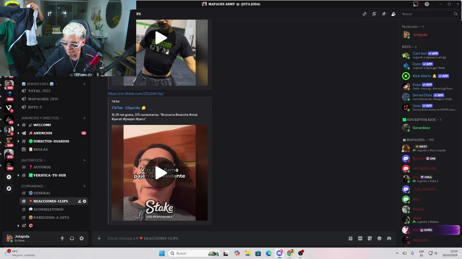Screen dimensions: 462x259
Task: Collapse the SERVER STATS category
Action: point(40,84)
